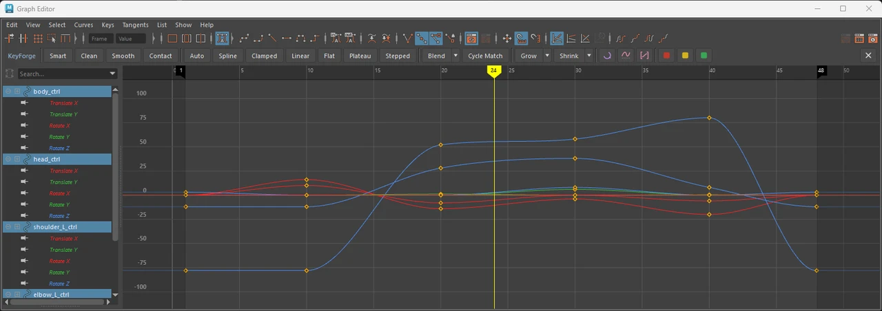Click the Contact button
The width and height of the screenshot is (882, 311).
(x=161, y=56)
